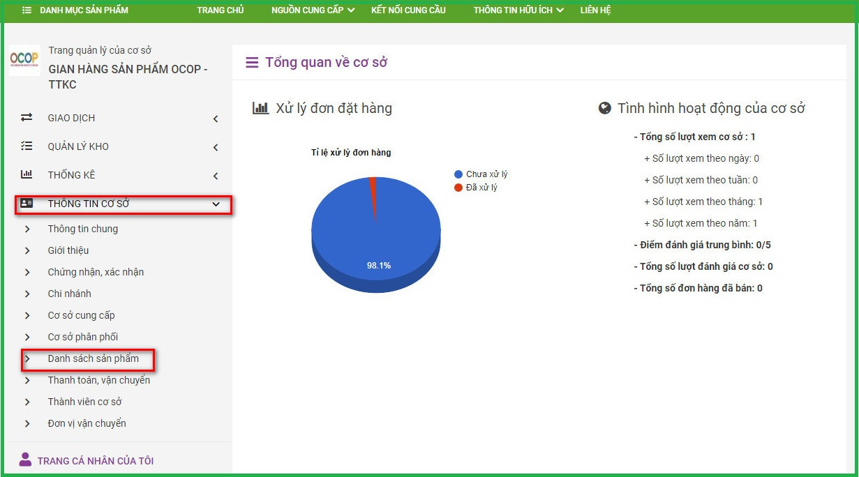Screen dimensions: 859x477
Task: Click the arrow beside Danh sách sản phẩm
Action: (27, 358)
